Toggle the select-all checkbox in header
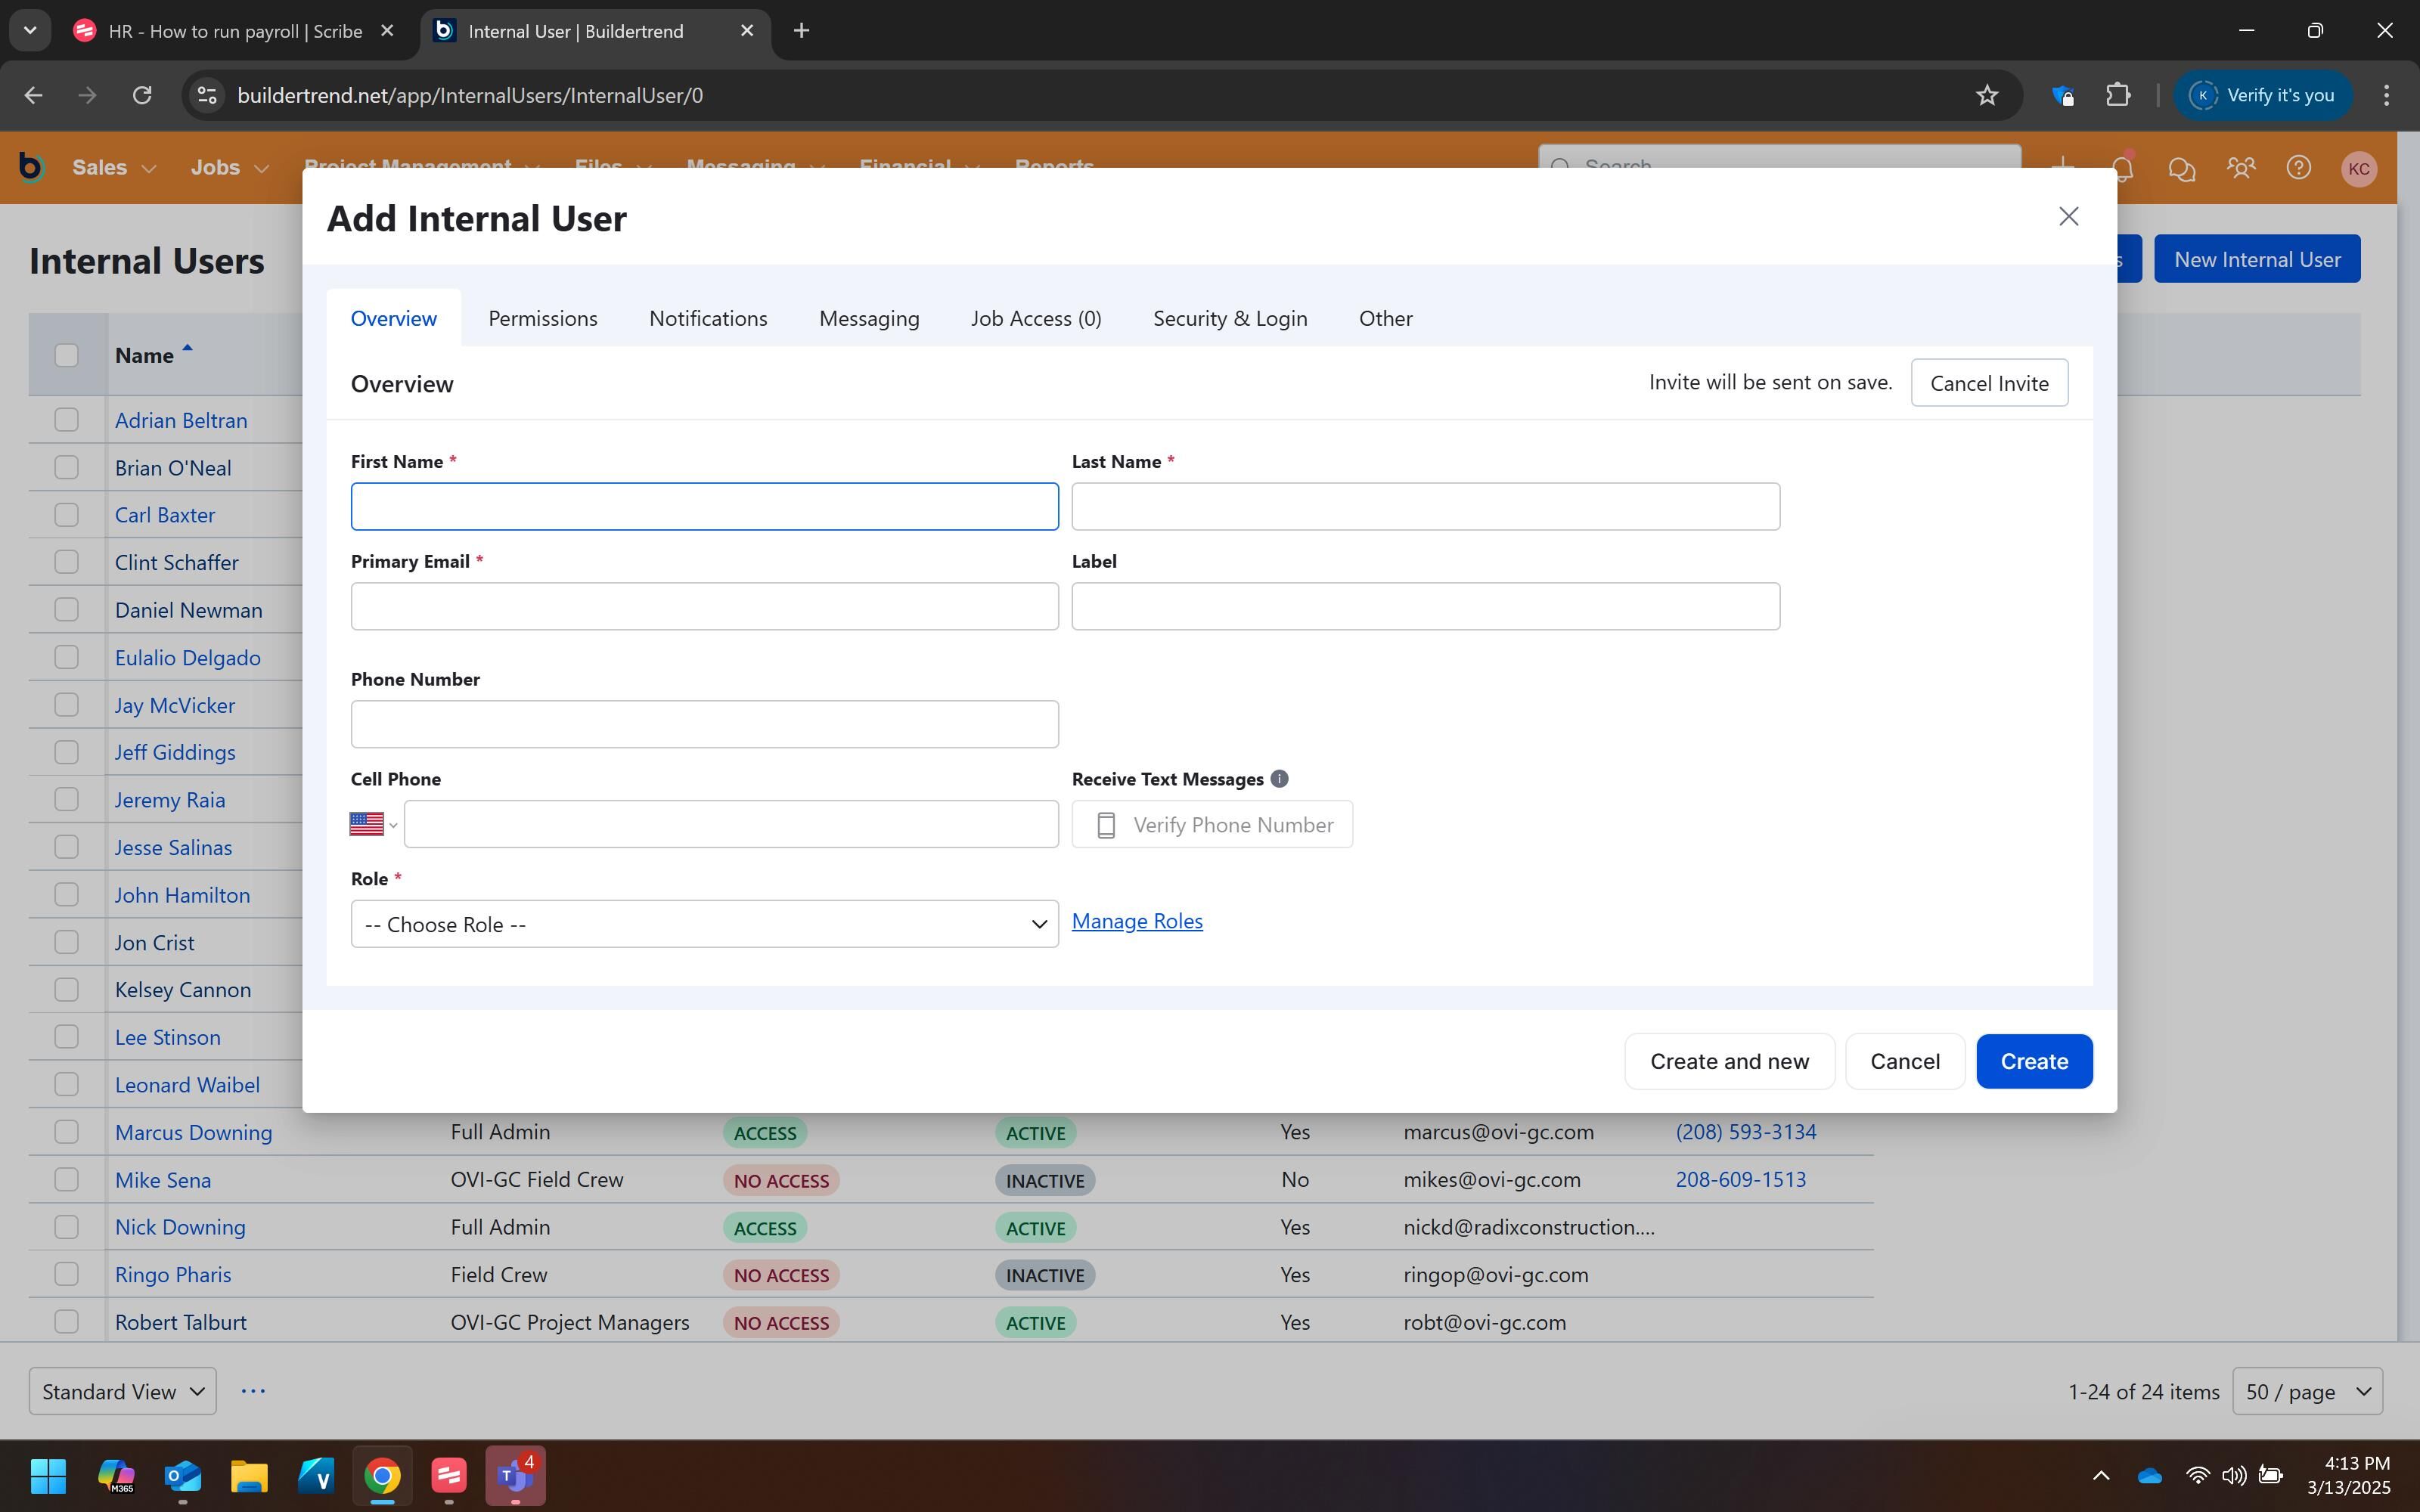Image resolution: width=2420 pixels, height=1512 pixels. click(x=66, y=355)
